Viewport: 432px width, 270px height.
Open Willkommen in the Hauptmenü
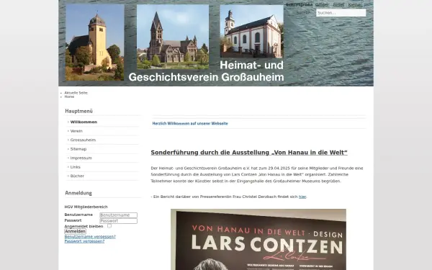point(84,122)
